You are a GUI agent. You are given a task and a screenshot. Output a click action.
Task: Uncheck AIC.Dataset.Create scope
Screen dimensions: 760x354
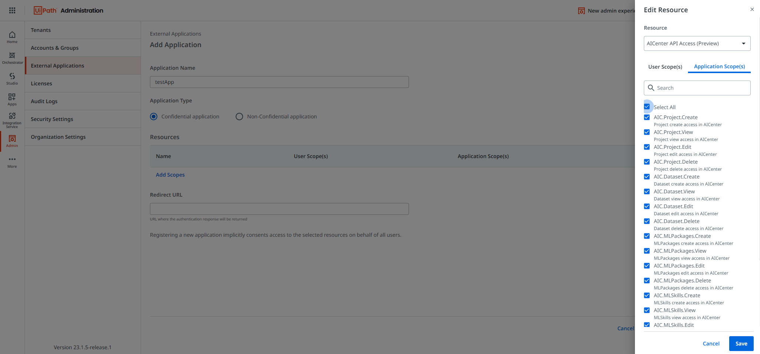(647, 177)
